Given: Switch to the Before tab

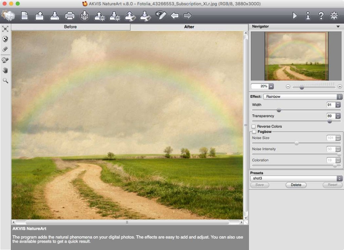Looking at the screenshot, I should [71, 27].
